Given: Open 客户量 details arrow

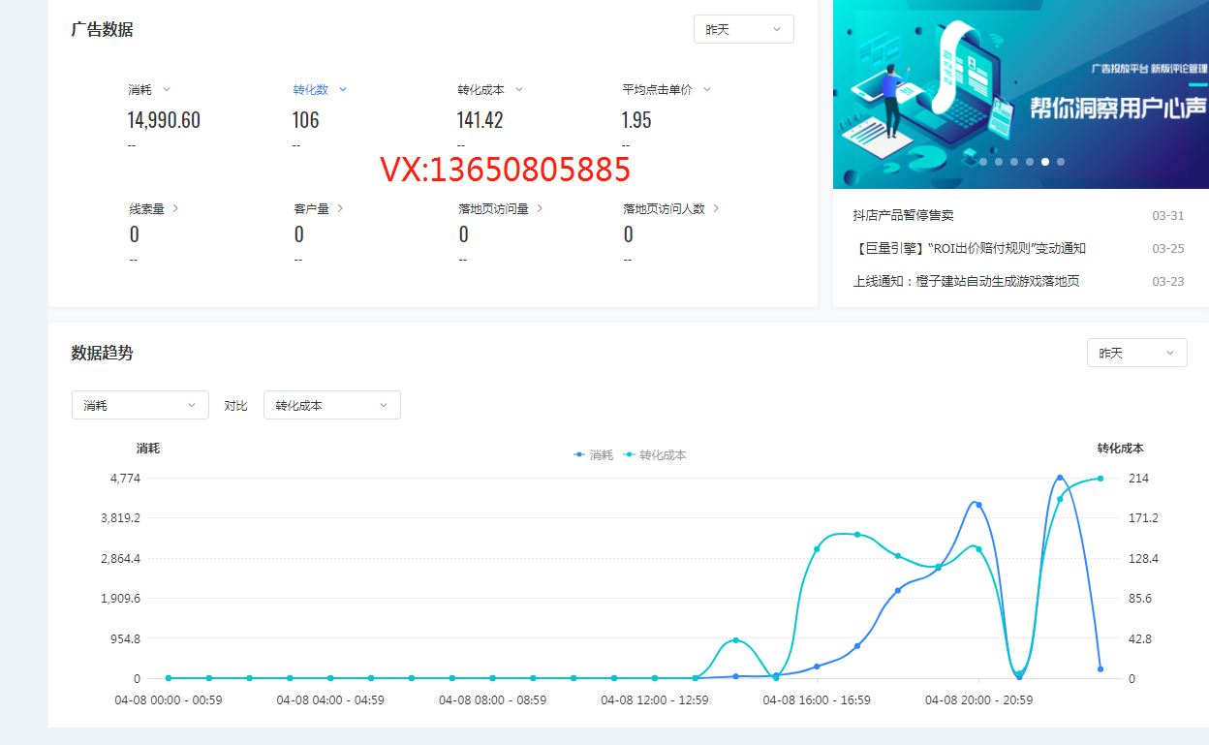Looking at the screenshot, I should pos(340,208).
